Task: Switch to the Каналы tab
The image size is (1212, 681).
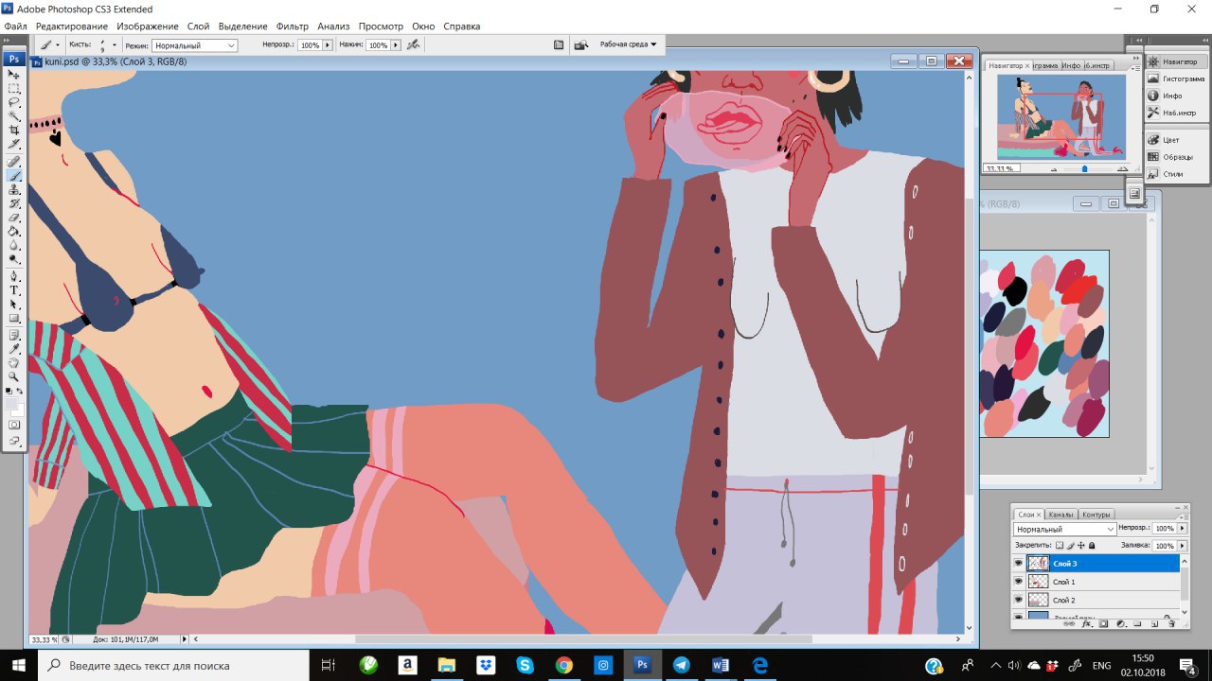Action: click(x=1060, y=515)
